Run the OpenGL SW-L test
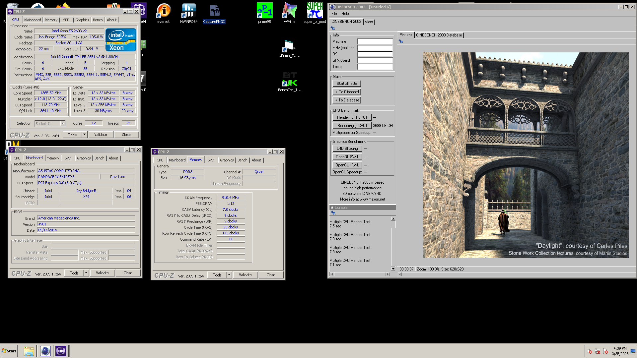Viewport: 637px width, 358px height. point(347,157)
